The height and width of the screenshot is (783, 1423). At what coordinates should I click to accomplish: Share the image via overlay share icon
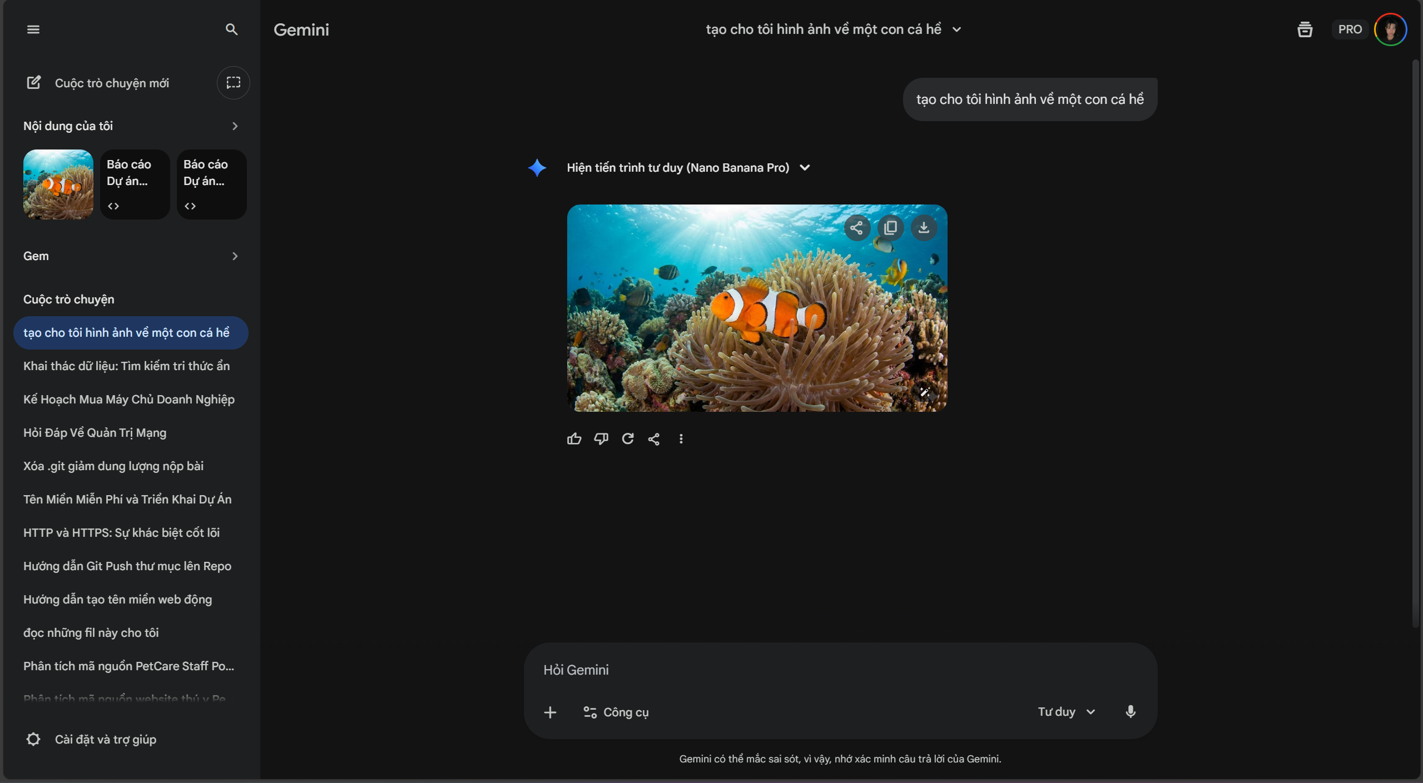[x=856, y=228]
